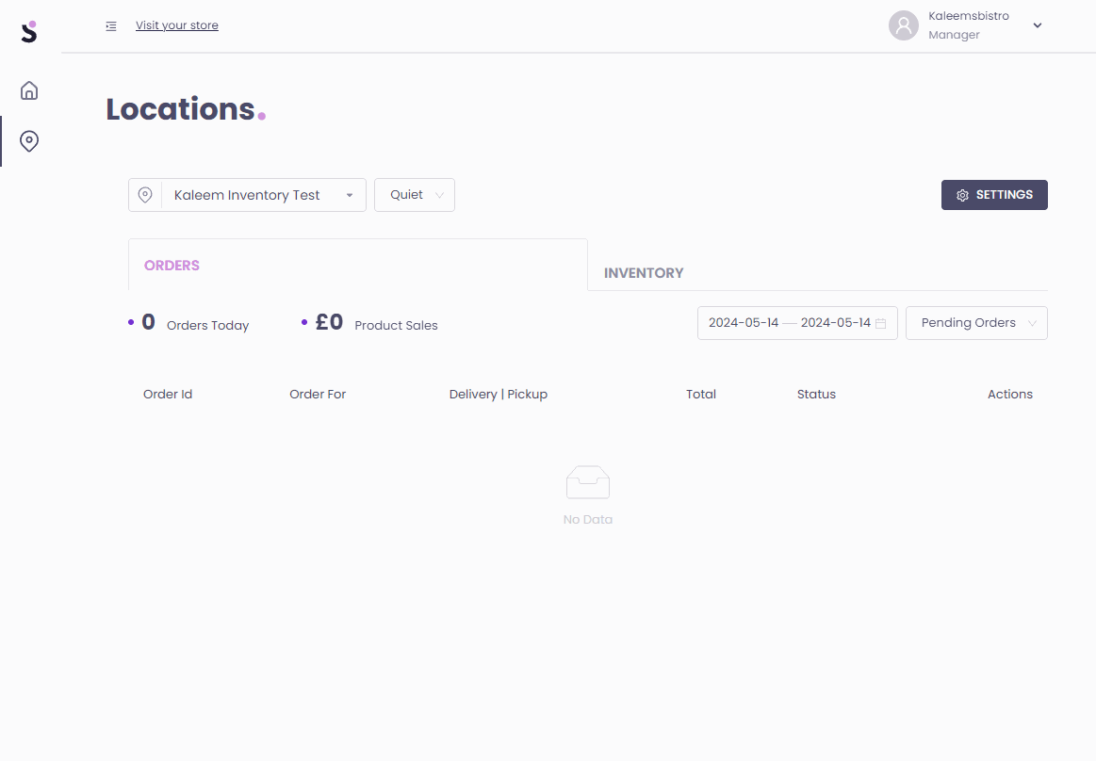Follow the Visit your store link
Image resolution: width=1096 pixels, height=761 pixels.
[177, 25]
